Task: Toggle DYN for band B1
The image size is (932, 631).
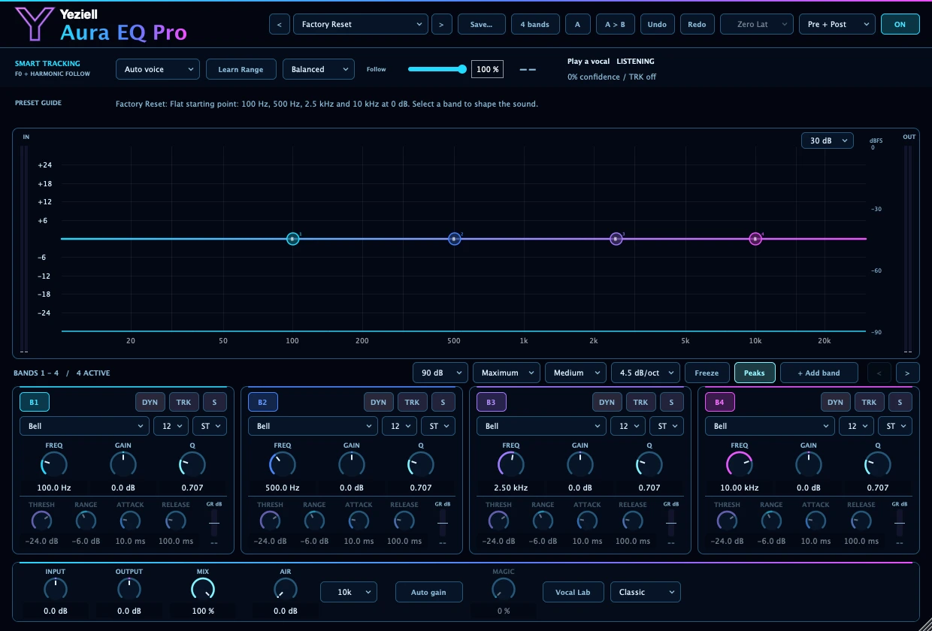Action: pos(150,402)
